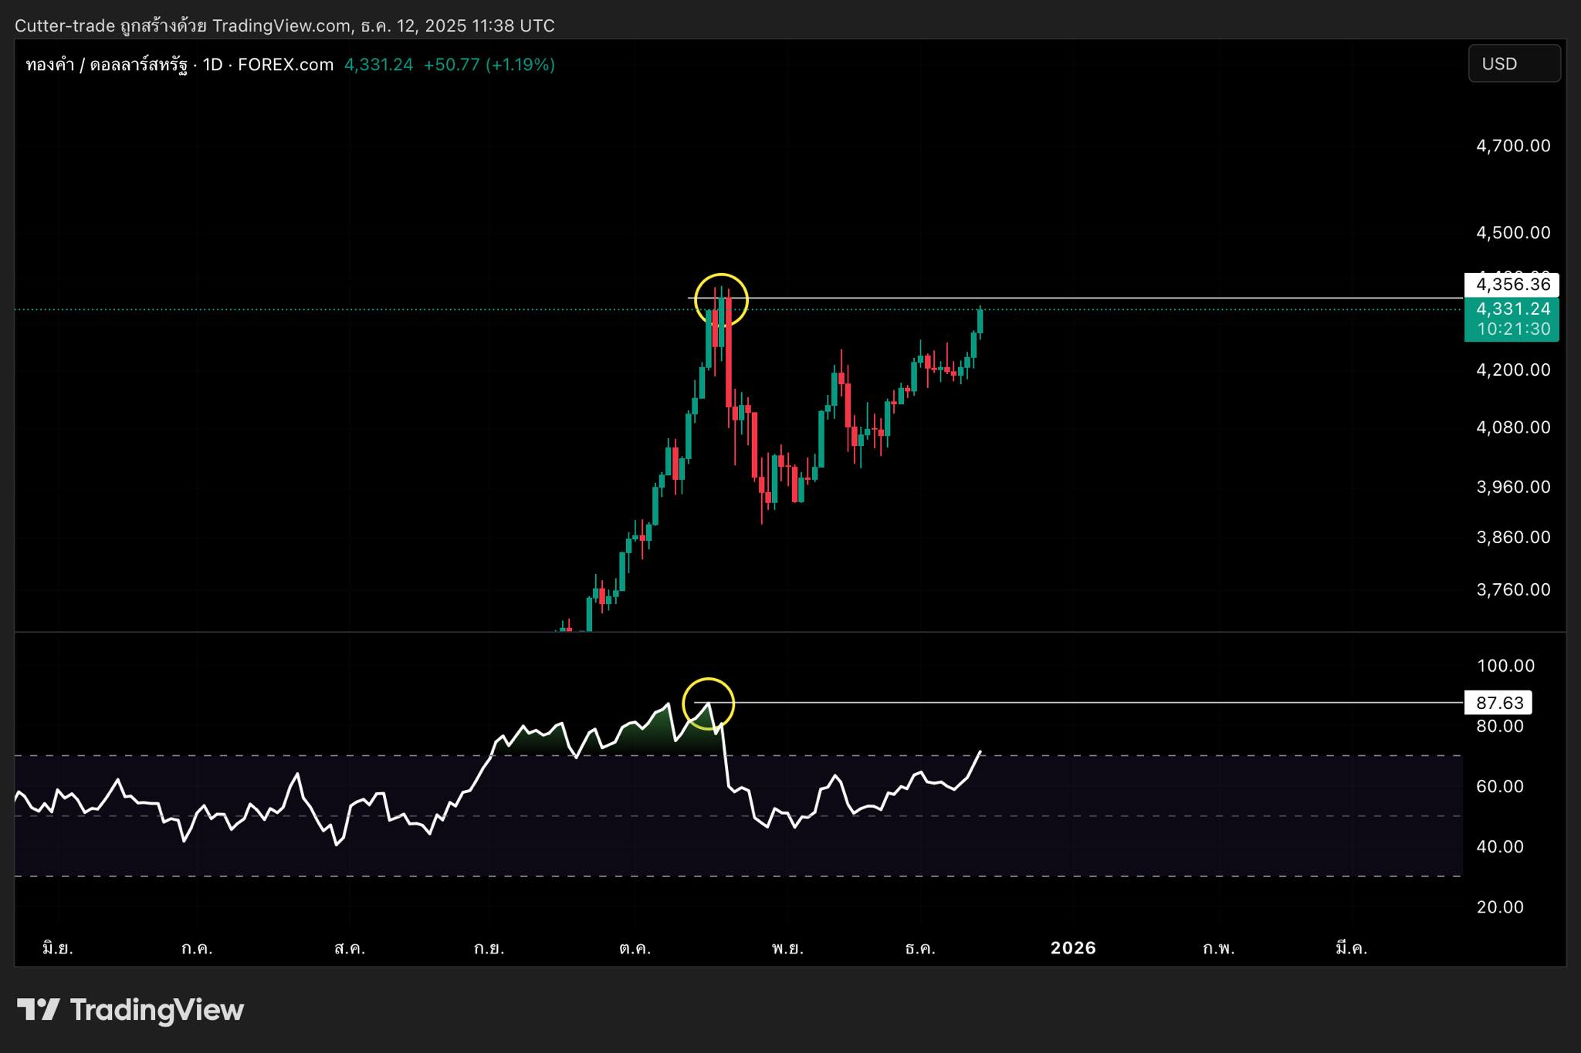Click the RSI 60.00 axis label
The image size is (1581, 1053).
coord(1500,786)
